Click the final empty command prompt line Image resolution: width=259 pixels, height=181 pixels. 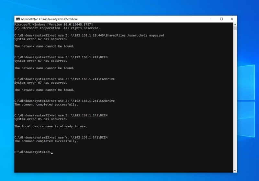(x=34, y=152)
